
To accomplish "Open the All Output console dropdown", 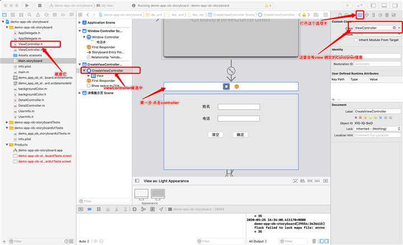I will coord(258,241).
